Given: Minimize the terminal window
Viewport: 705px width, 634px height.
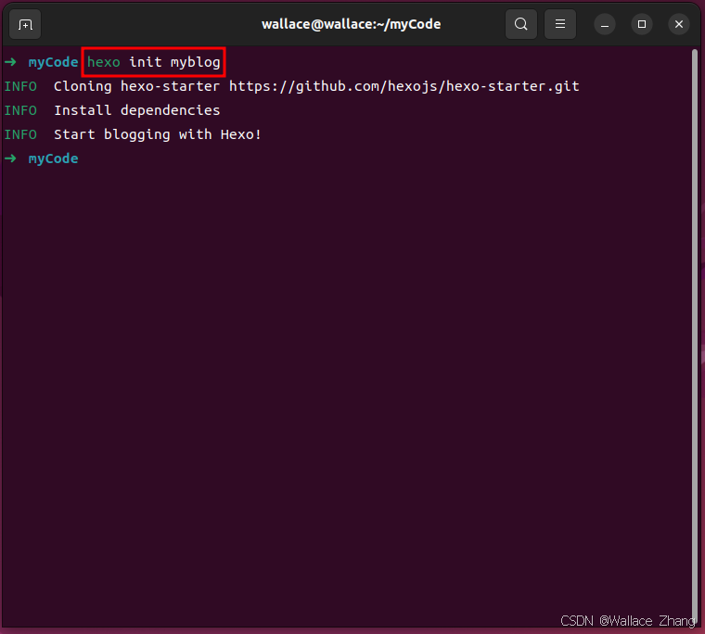Looking at the screenshot, I should 605,24.
